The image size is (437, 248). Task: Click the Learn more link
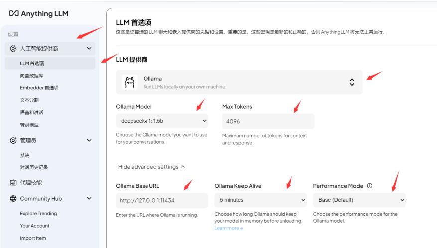pyautogui.click(x=229, y=228)
